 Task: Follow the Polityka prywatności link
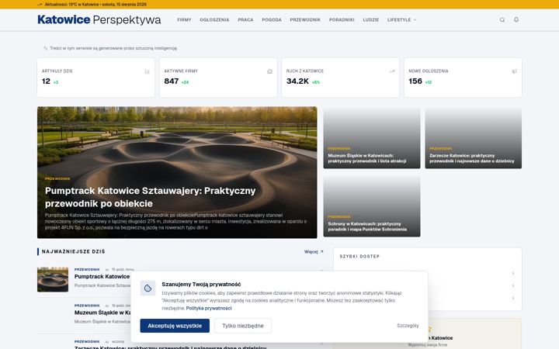(209, 309)
